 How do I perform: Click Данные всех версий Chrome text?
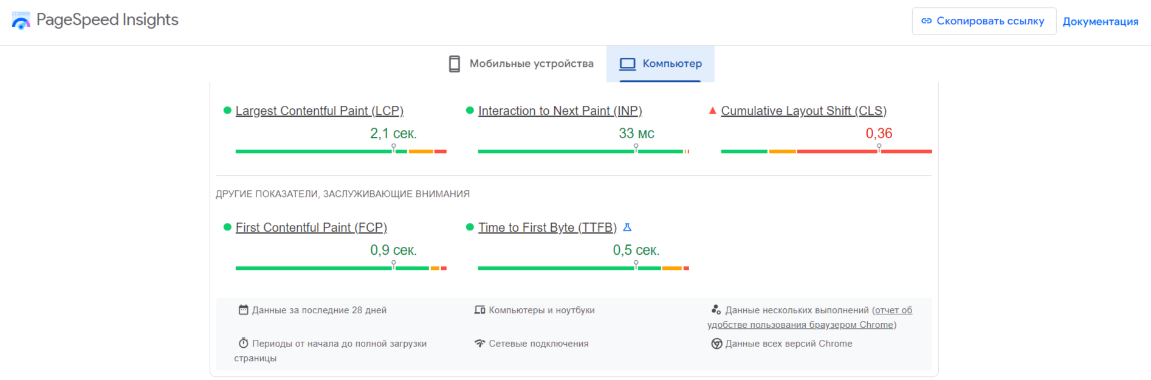789,344
